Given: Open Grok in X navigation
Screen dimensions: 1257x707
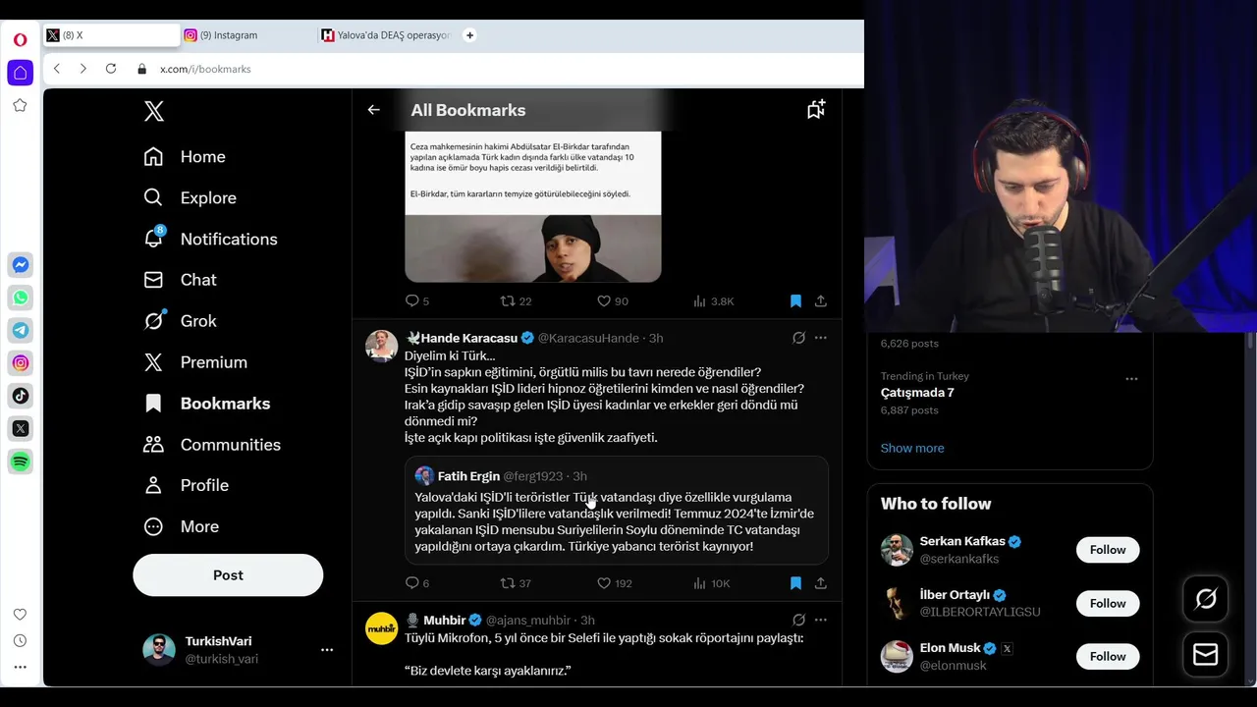Looking at the screenshot, I should click(180, 321).
